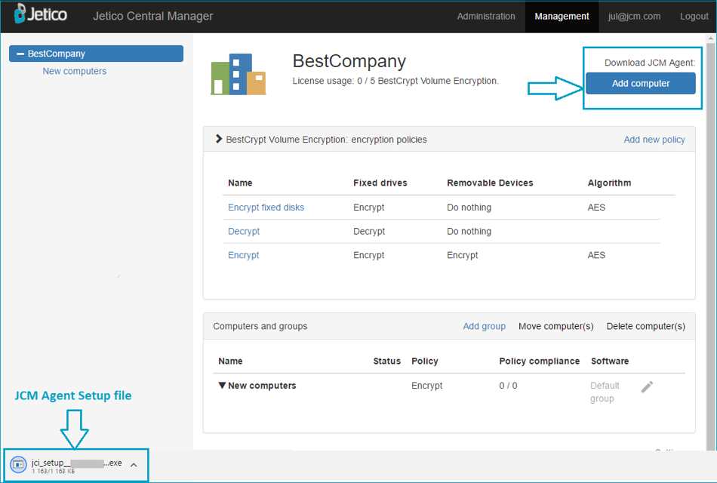Click the BestCompany building icon
Image resolution: width=717 pixels, height=483 pixels.
[x=238, y=74]
